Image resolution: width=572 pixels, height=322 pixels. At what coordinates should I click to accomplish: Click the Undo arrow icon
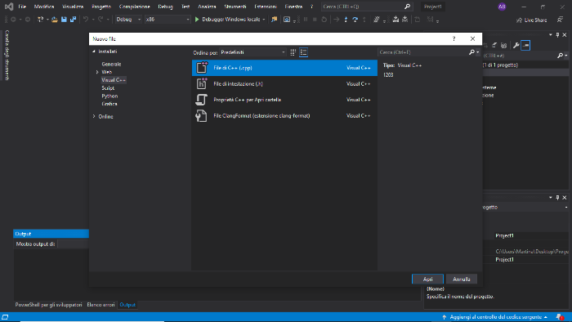click(x=86, y=20)
